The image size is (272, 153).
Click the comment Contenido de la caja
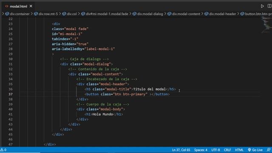[97, 69]
